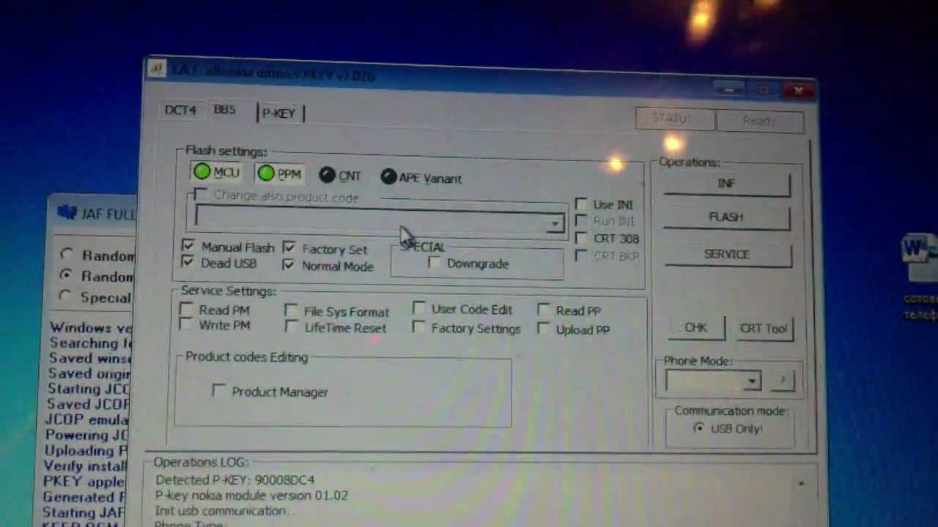Viewport: 938px width, 527px height.
Task: Click the CHK button
Action: 695,328
